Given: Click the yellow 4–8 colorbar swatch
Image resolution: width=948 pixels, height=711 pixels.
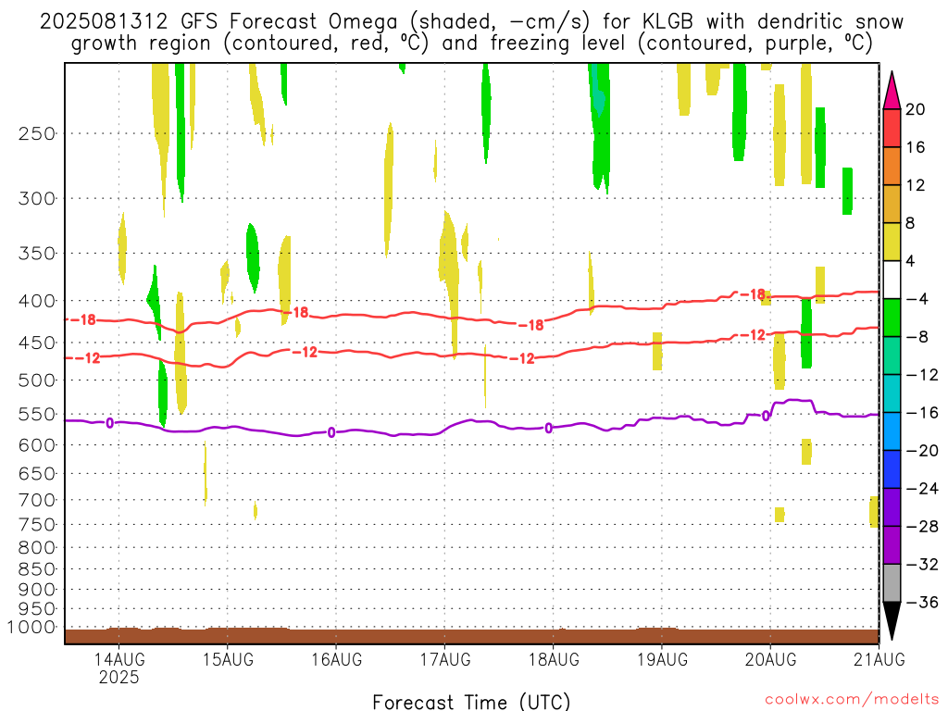Looking at the screenshot, I should coord(892,242).
